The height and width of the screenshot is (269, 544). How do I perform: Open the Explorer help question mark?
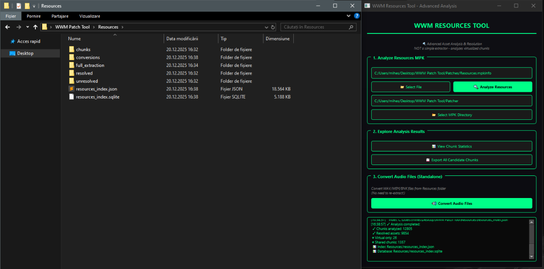[x=357, y=16]
